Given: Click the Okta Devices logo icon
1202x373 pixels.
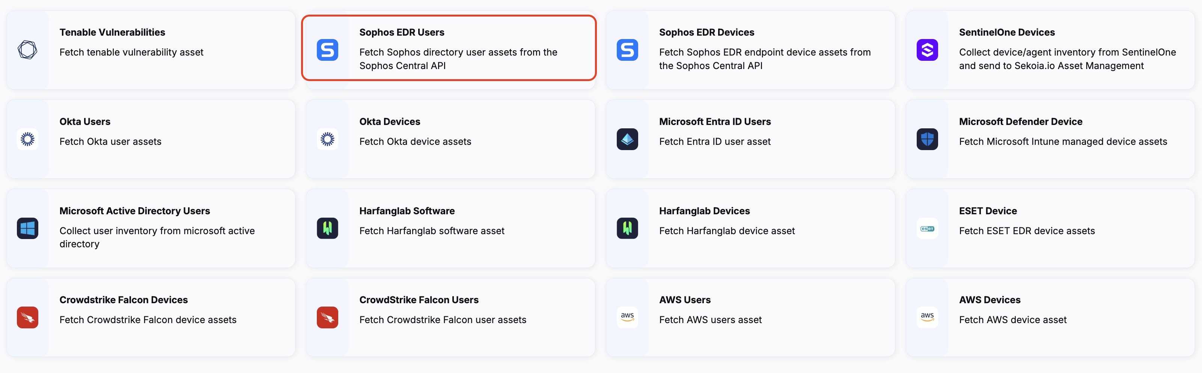Looking at the screenshot, I should tap(328, 139).
